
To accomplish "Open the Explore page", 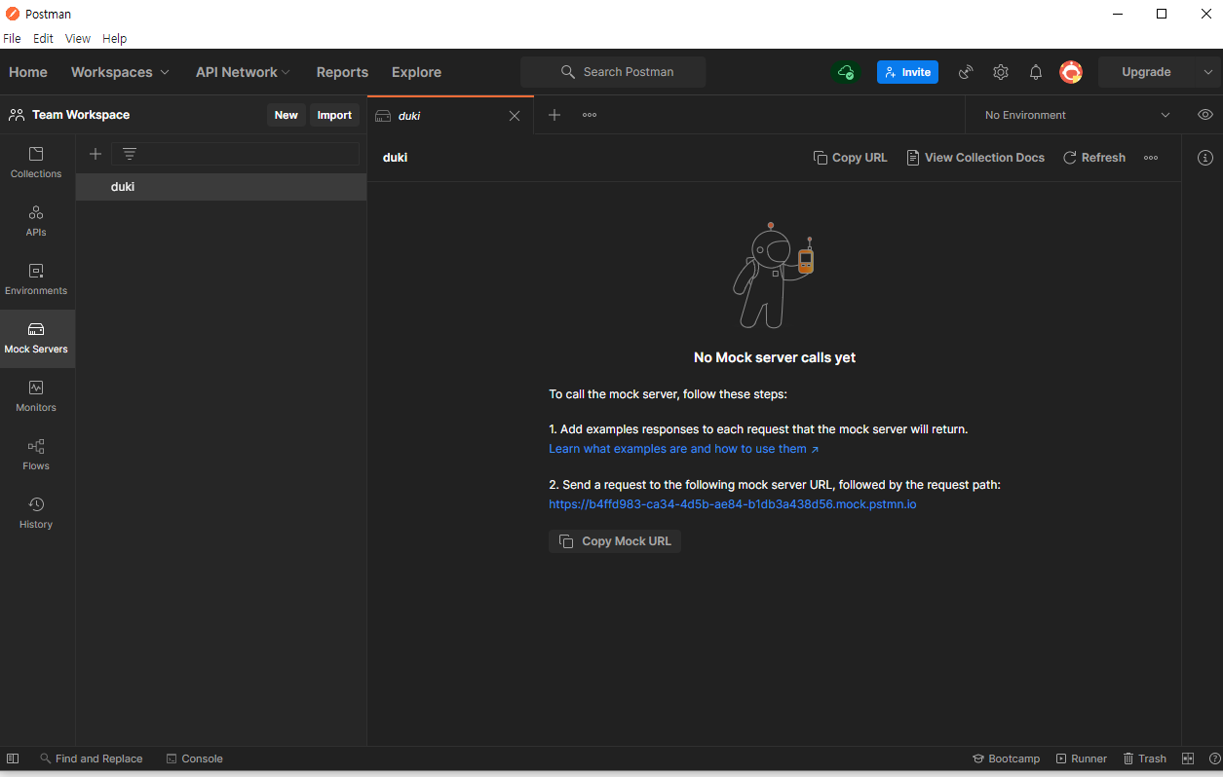I will pos(416,72).
